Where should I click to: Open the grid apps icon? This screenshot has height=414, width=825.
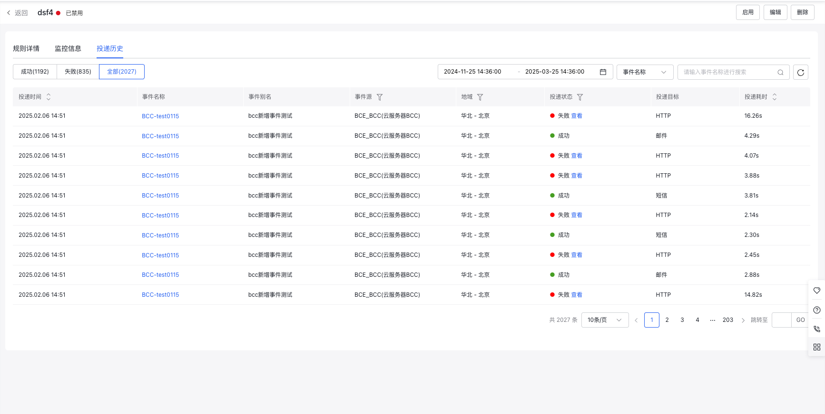pyautogui.click(x=817, y=347)
